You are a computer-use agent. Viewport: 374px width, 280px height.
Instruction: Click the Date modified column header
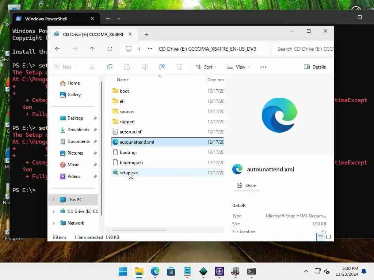click(215, 80)
